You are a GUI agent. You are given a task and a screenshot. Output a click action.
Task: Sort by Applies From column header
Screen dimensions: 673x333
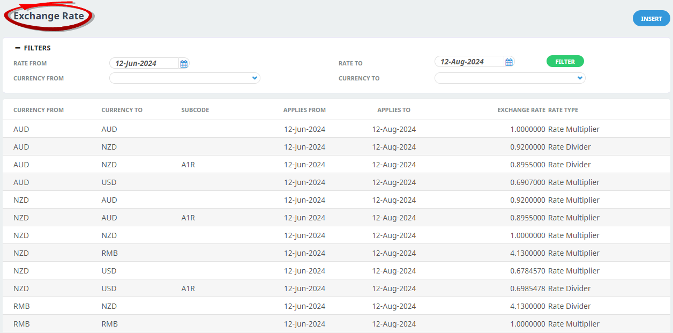coord(304,110)
